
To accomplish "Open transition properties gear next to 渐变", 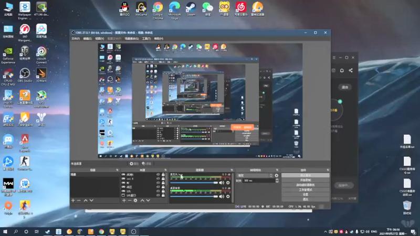I will [x=277, y=176].
